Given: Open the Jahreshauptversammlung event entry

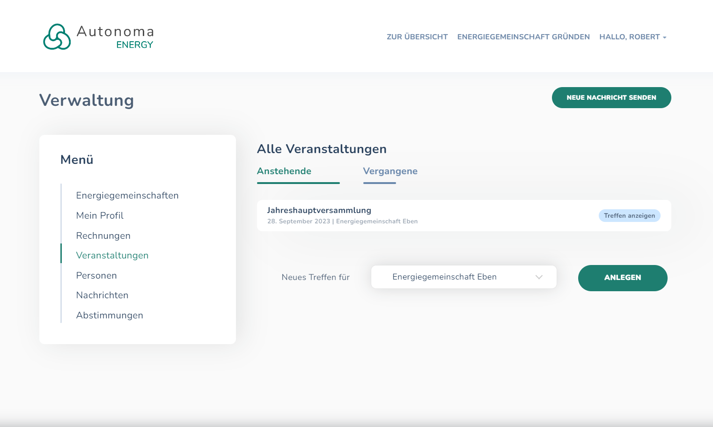Looking at the screenshot, I should pyautogui.click(x=319, y=211).
